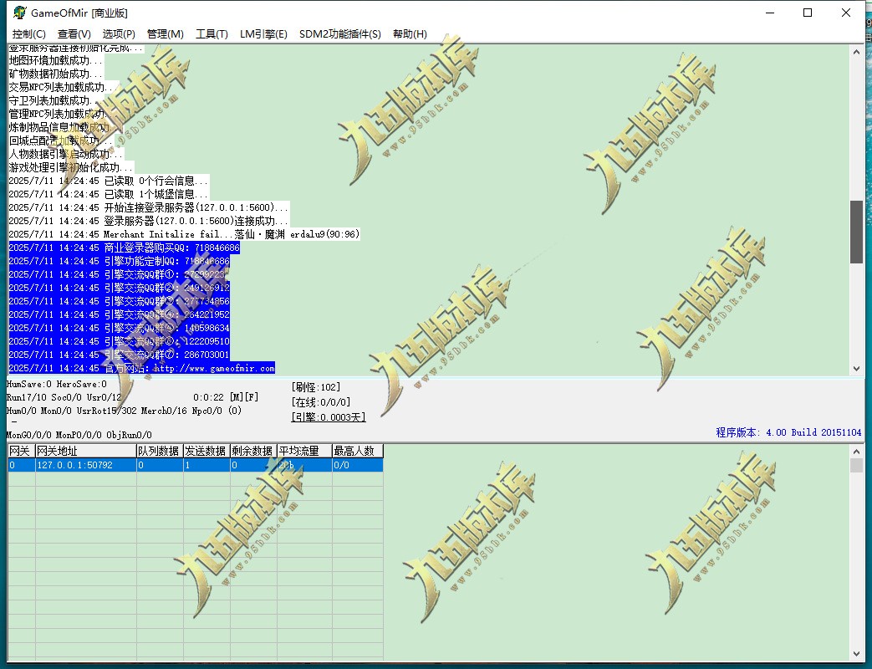This screenshot has height=669, width=872.
Task: Click the log panel scrollbar thumb
Action: 856,232
